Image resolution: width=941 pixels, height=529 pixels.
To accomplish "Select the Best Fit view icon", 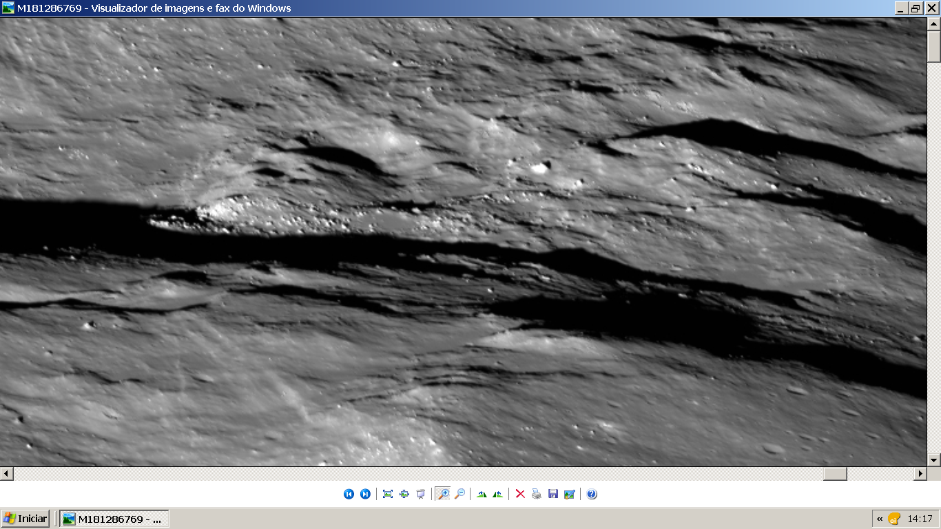I will point(388,494).
